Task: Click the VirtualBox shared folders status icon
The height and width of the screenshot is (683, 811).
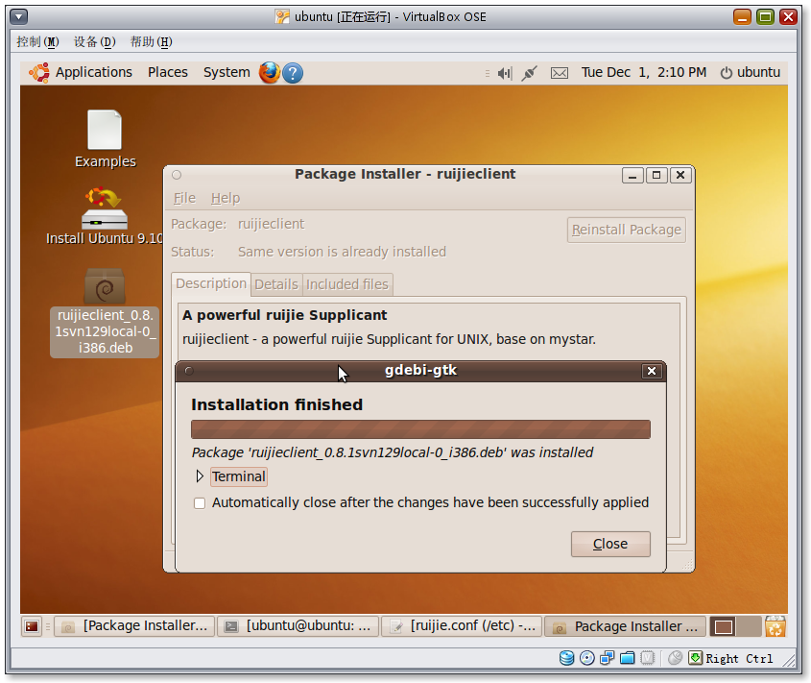Action: pyautogui.click(x=628, y=658)
